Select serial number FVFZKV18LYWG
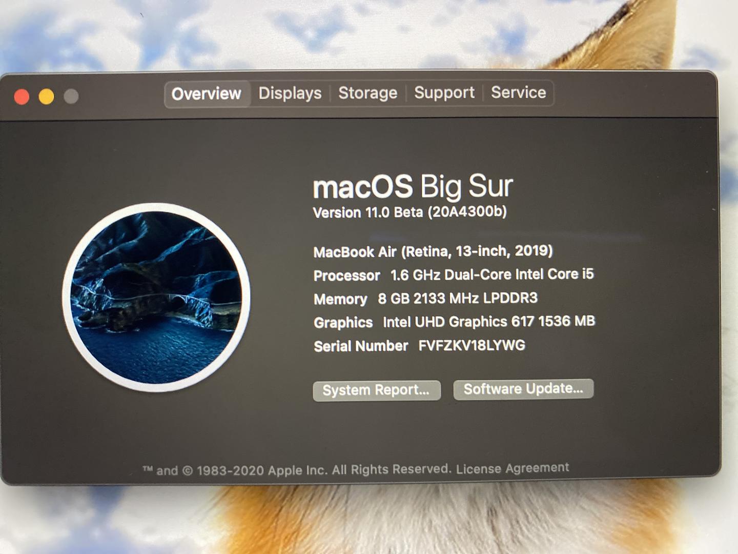Image resolution: width=738 pixels, height=554 pixels. click(471, 345)
